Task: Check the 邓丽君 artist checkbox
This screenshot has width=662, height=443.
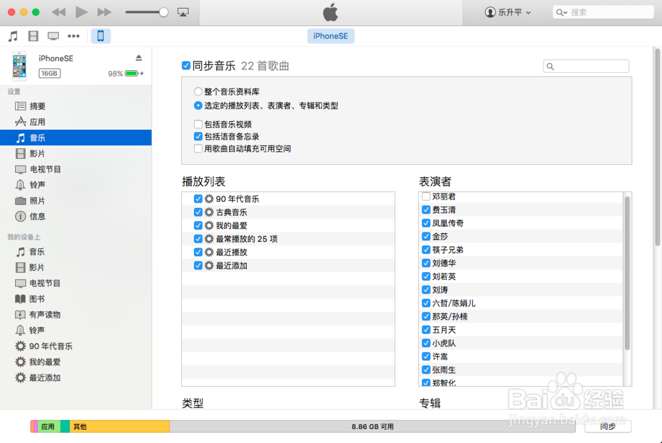Action: (426, 197)
